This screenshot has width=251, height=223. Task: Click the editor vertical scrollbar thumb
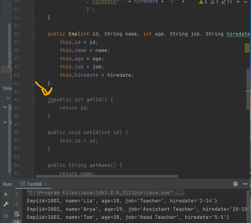point(248,89)
